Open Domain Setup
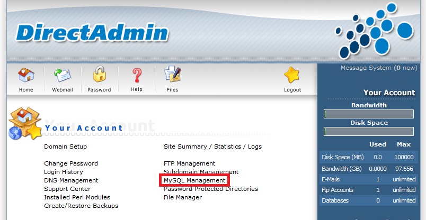Image resolution: width=426 pixels, height=220 pixels. pyautogui.click(x=66, y=146)
